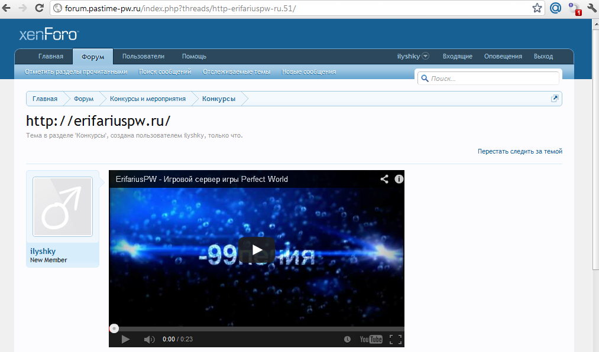Open Отслеживаемые темы link
Viewport: 599px width, 352px height.
237,71
